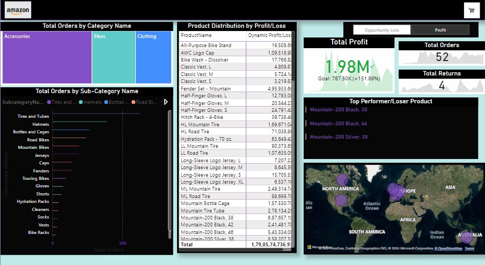
Task: Click the vertical scrollbar of the product table
Action: [x=293, y=57]
